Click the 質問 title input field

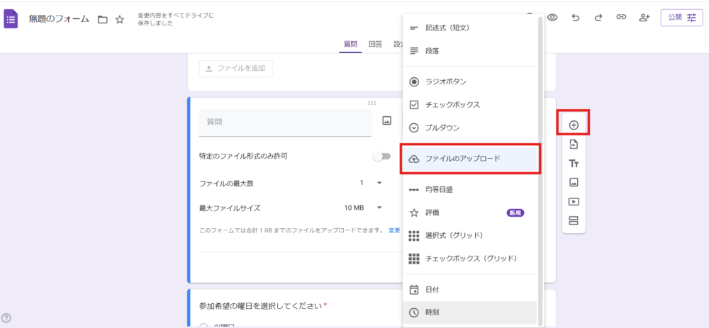285,122
